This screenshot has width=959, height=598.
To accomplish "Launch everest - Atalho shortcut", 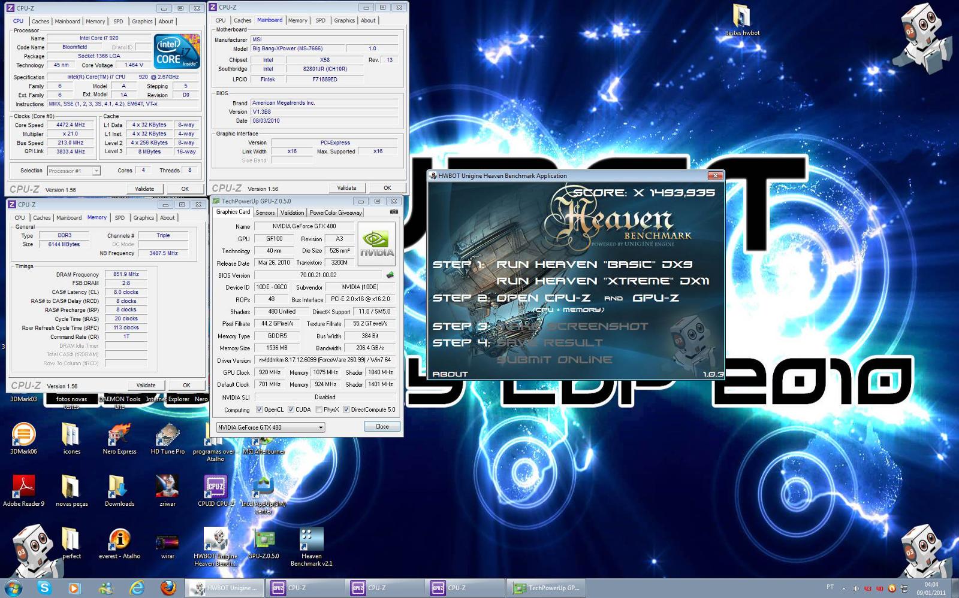I will 119,543.
